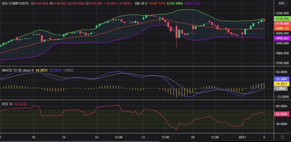Click the MACD legend value 14.2831

click(x=41, y=70)
